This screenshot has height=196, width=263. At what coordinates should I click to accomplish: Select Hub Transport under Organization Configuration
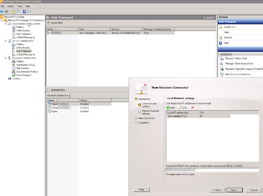point(23,34)
